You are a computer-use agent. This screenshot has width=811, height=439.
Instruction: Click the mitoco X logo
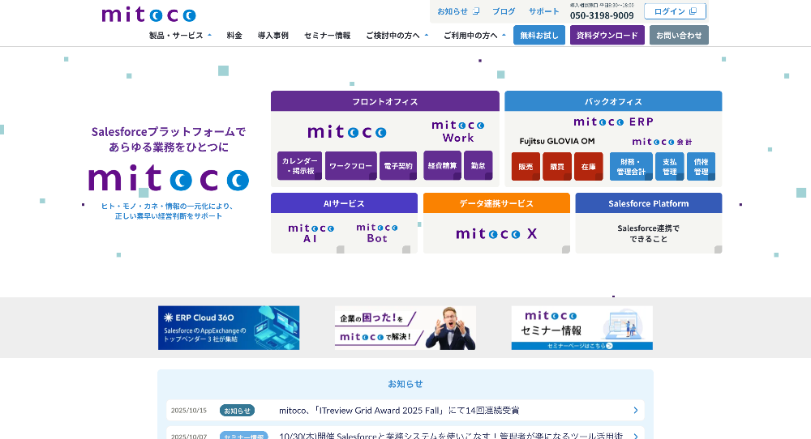pos(496,233)
